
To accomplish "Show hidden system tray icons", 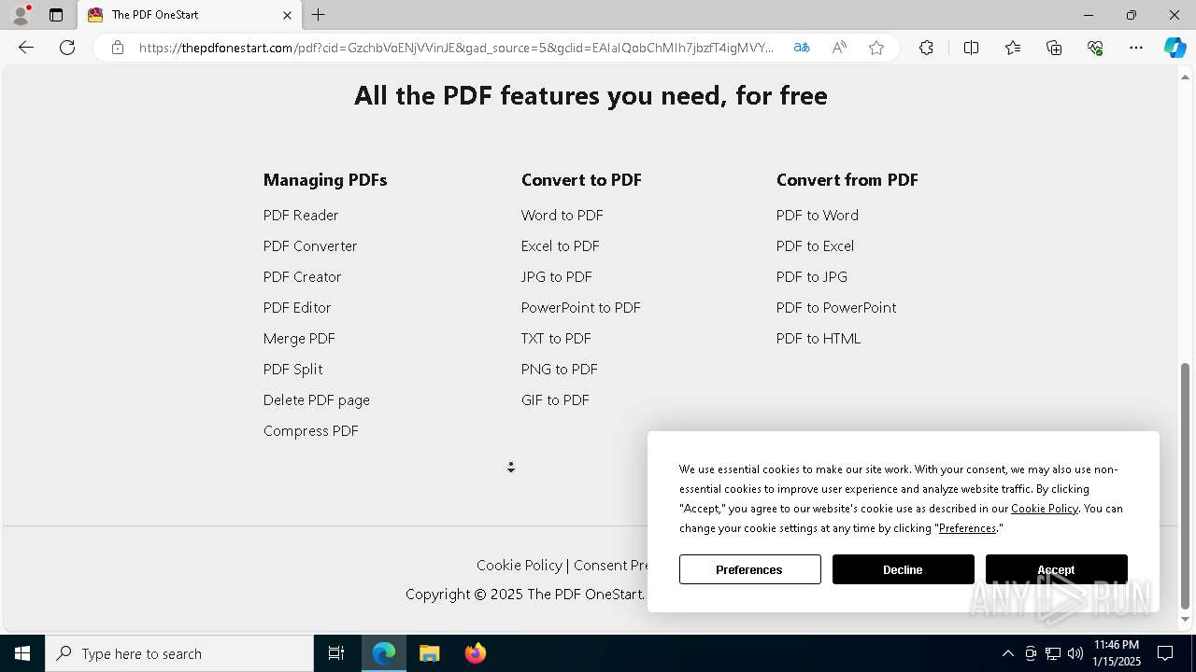I will 1007,653.
